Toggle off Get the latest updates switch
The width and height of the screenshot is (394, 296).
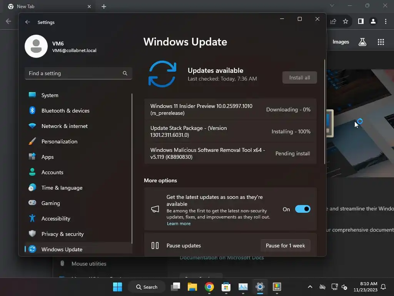(303, 209)
